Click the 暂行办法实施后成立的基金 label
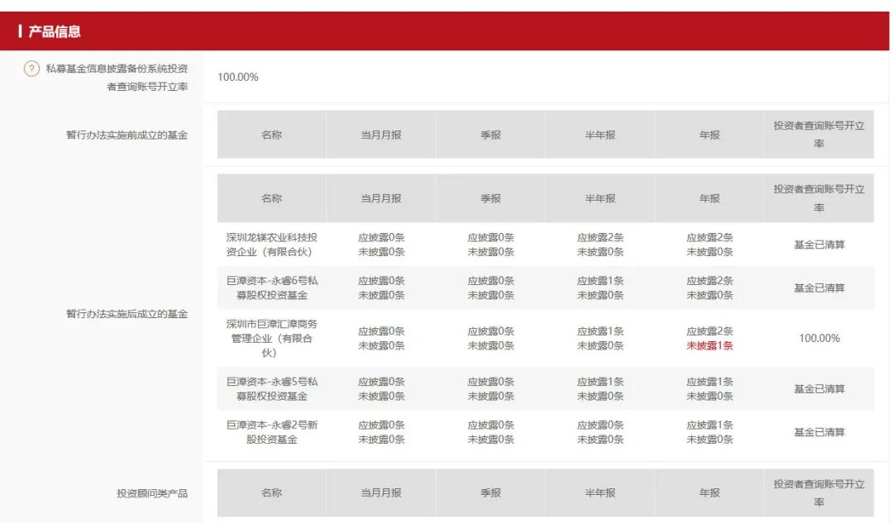The image size is (893, 523). tap(127, 314)
